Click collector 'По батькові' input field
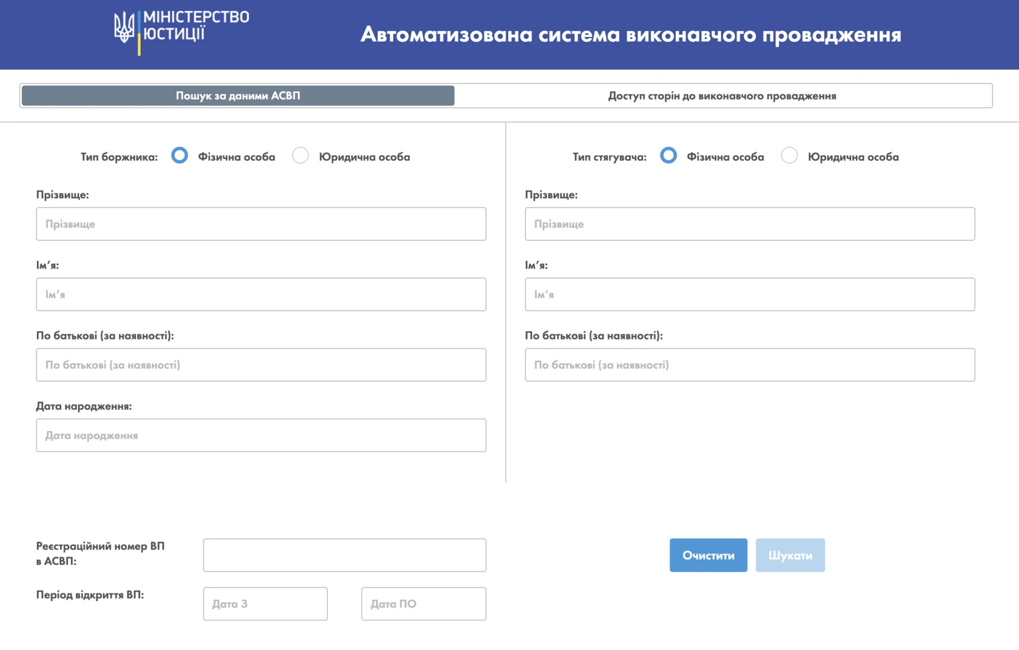Screen dimensions: 1019x650 [750, 364]
